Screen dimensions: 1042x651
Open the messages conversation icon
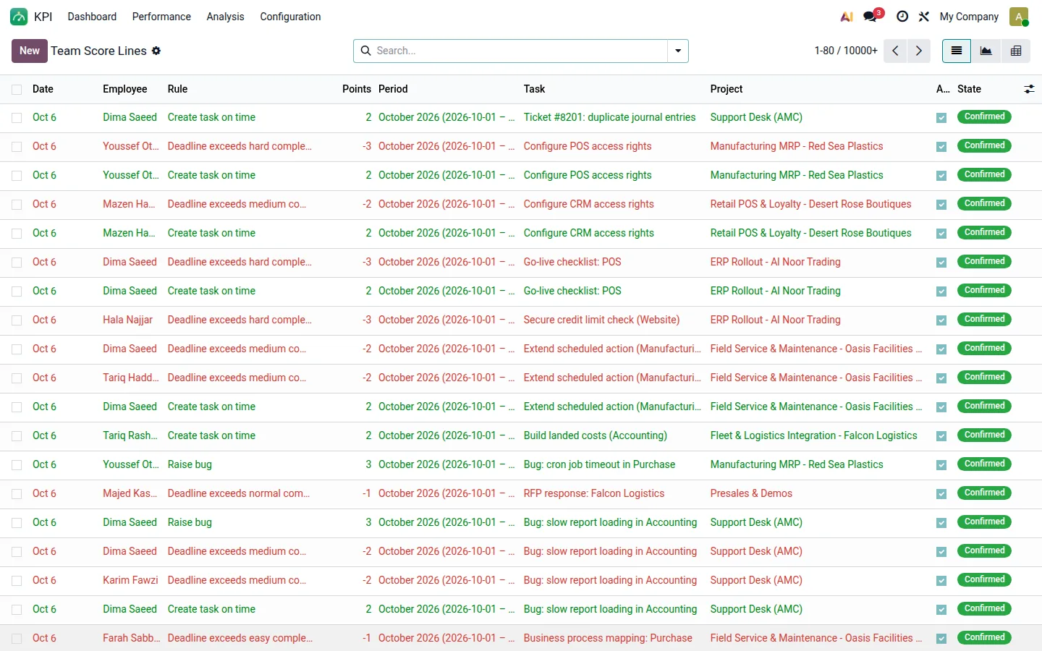tap(871, 17)
